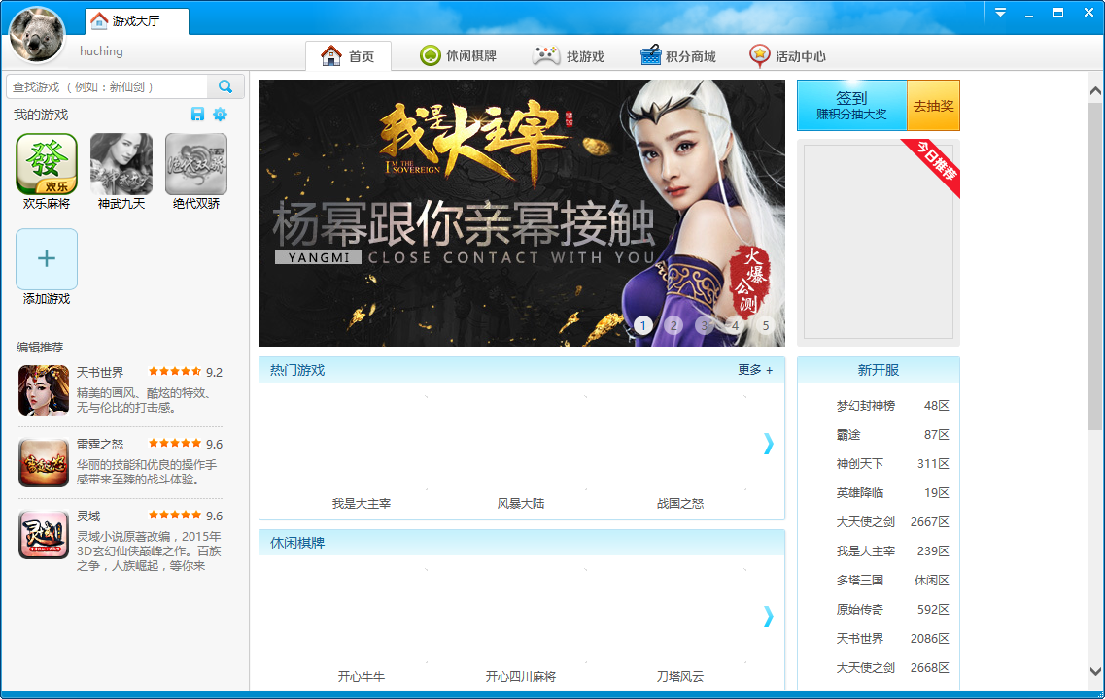This screenshot has width=1105, height=699.
Task: Click the 天书世界 title in 编辑推荐
Action: pos(100,373)
